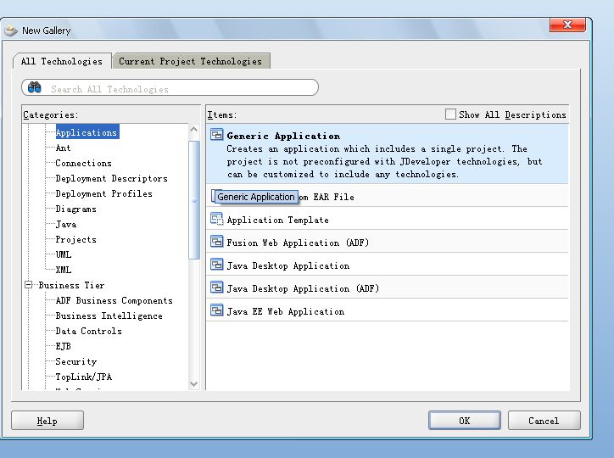614x458 pixels.
Task: Select the ADF Business Components category
Action: click(x=114, y=300)
